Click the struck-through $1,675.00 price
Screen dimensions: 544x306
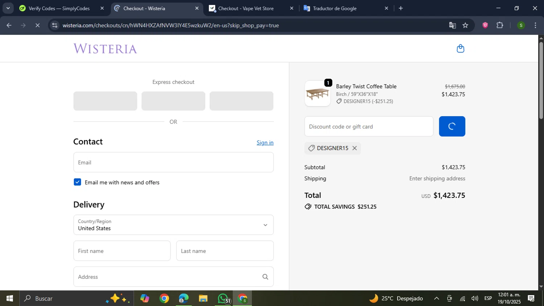coord(455,86)
